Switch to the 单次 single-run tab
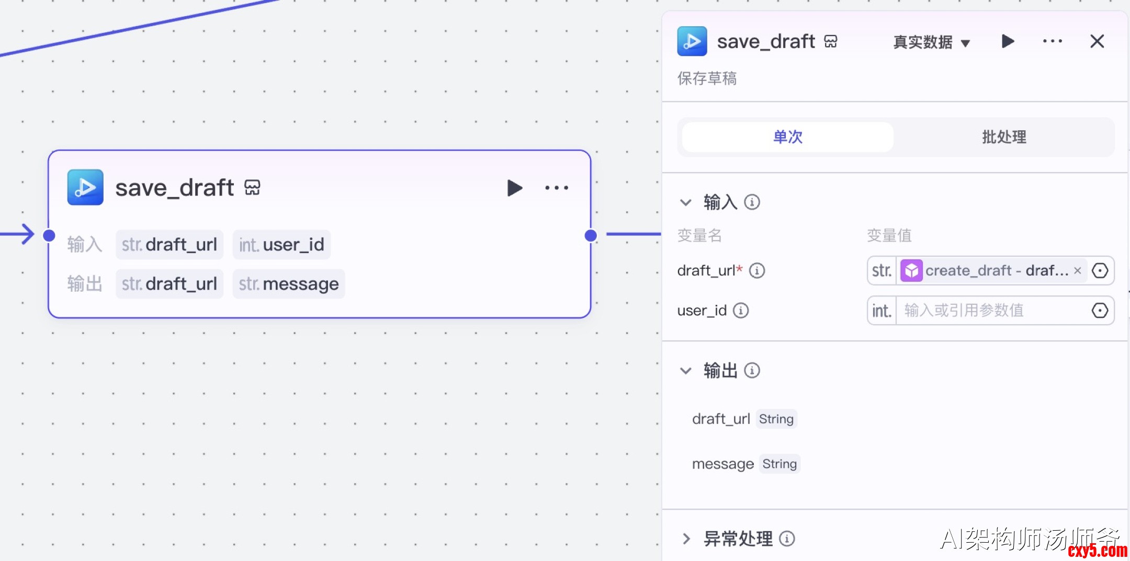The image size is (1130, 561). (787, 137)
